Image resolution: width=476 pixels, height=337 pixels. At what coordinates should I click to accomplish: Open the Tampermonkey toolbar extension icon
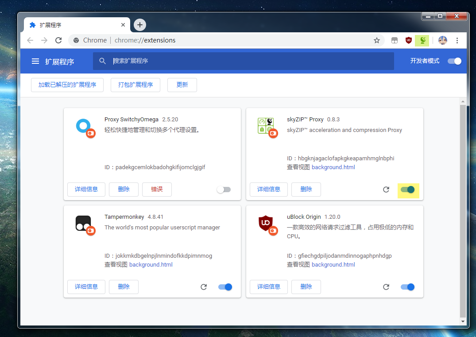click(x=395, y=40)
